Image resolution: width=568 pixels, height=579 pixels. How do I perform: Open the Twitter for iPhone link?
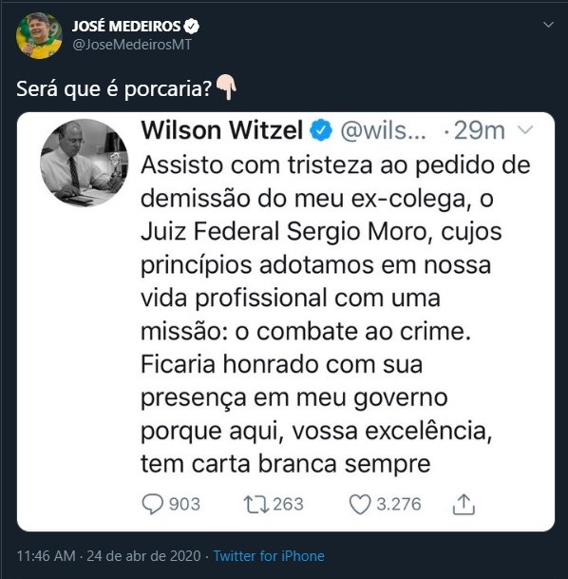pyautogui.click(x=269, y=556)
